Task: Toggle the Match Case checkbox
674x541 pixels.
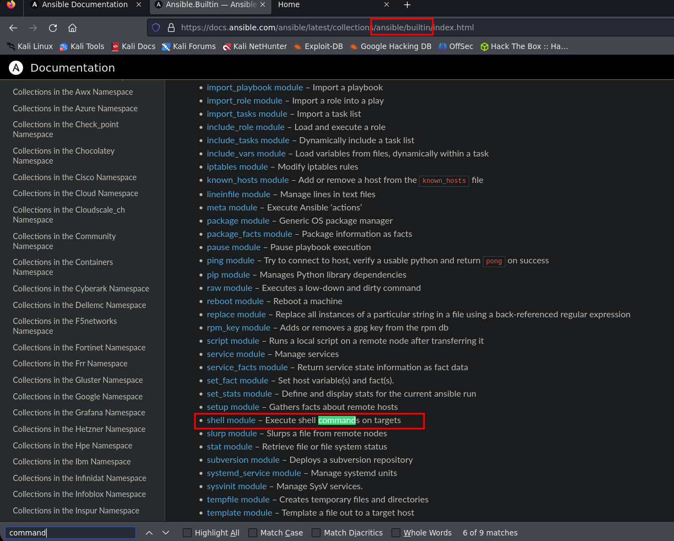Action: point(253,533)
